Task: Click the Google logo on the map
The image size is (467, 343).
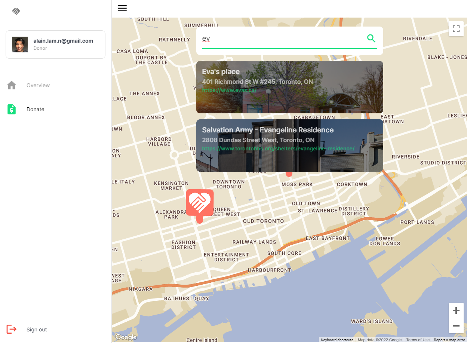Action: (x=126, y=337)
